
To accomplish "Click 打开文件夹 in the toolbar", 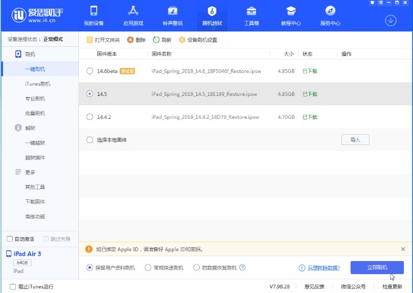I will (x=104, y=40).
